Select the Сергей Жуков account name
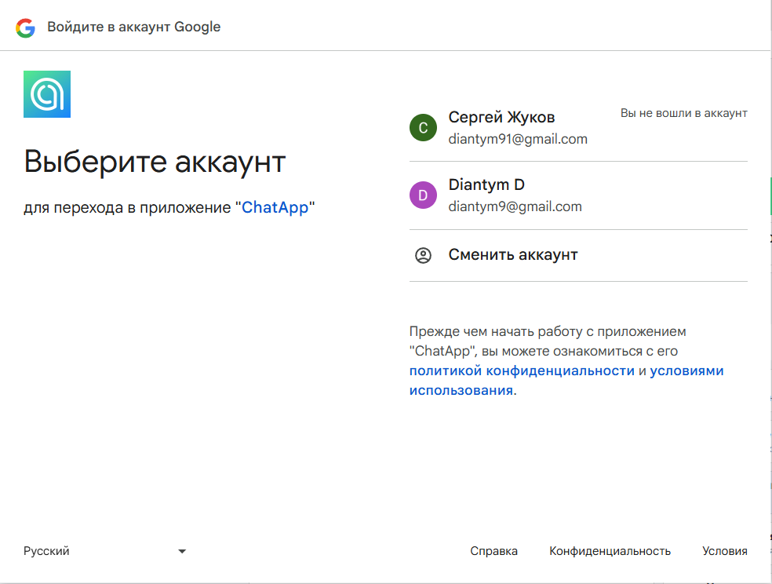Viewport: 772px width, 584px height. pos(501,118)
